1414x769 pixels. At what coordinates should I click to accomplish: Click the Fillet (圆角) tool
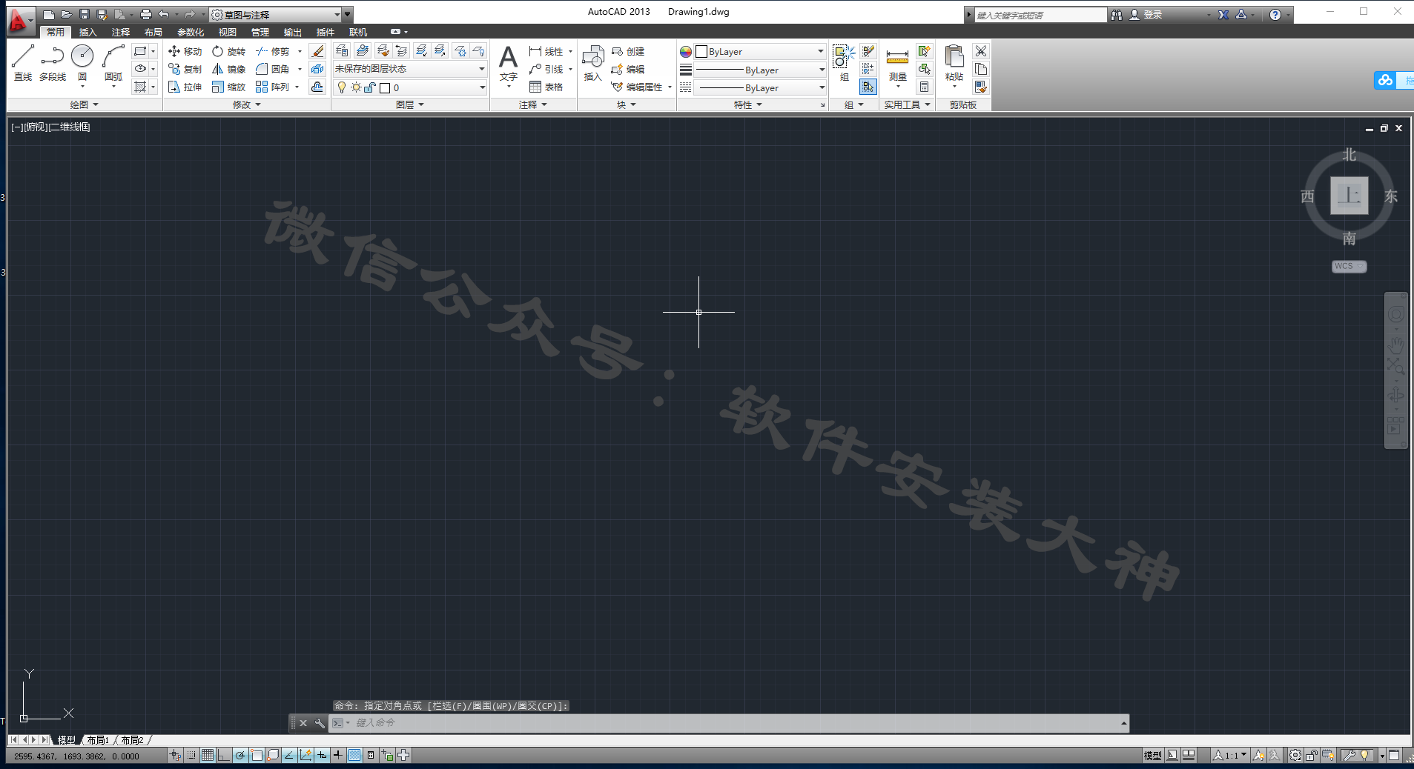[272, 69]
